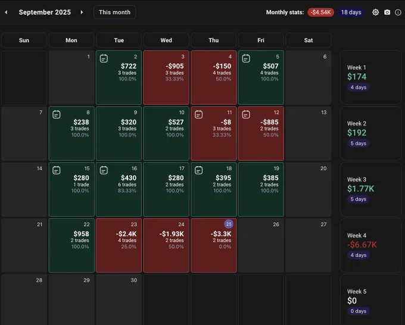The width and height of the screenshot is (405, 325).
Task: Open the September 9 day showing $320
Action: (x=119, y=133)
